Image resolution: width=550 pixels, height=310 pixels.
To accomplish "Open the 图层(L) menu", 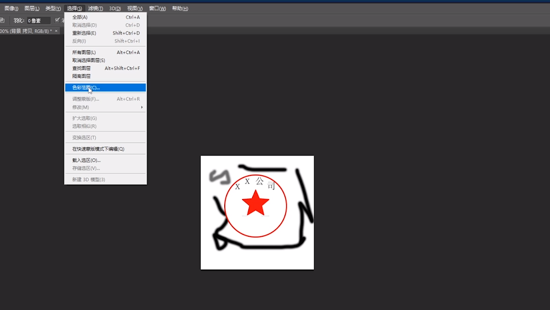I will [32, 8].
